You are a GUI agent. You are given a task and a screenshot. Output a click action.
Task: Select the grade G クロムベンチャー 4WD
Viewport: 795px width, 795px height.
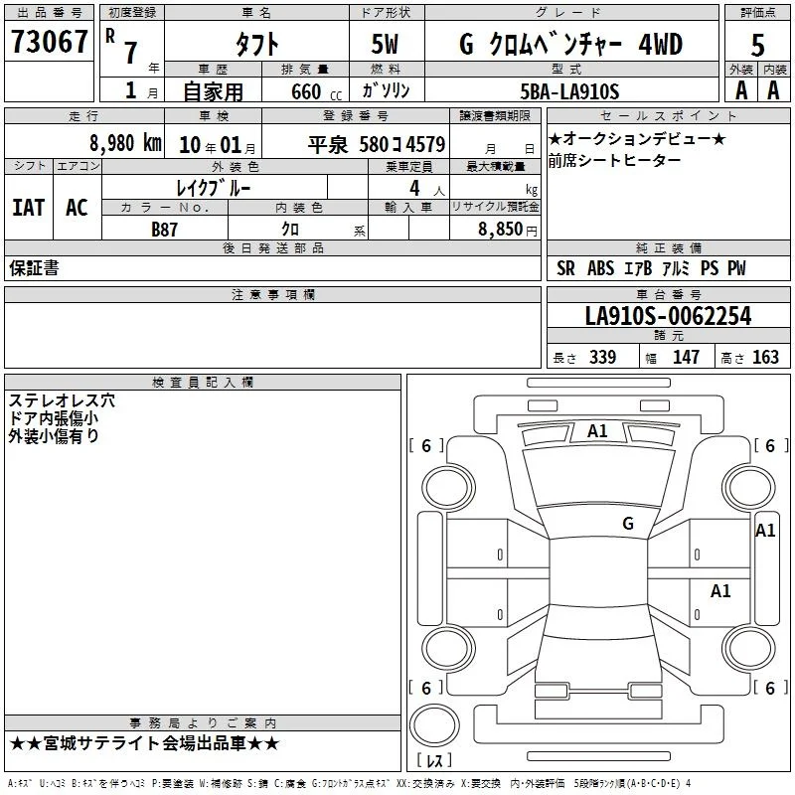570,45
